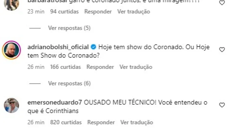Click Ver tradução on the 23 min comment
The width and height of the screenshot is (228, 128).
click(134, 12)
